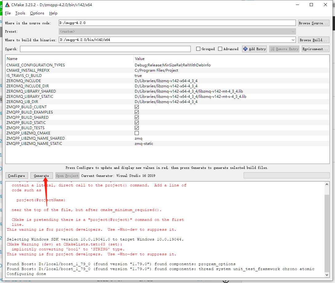335x283 pixels.
Task: Select the ZEROMQ_INCLUDE entry name
Action: [23, 81]
